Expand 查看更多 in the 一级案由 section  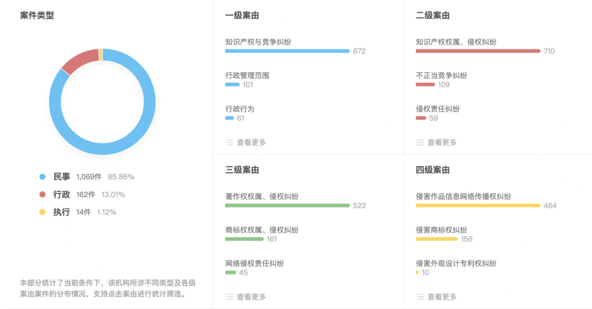pos(252,142)
